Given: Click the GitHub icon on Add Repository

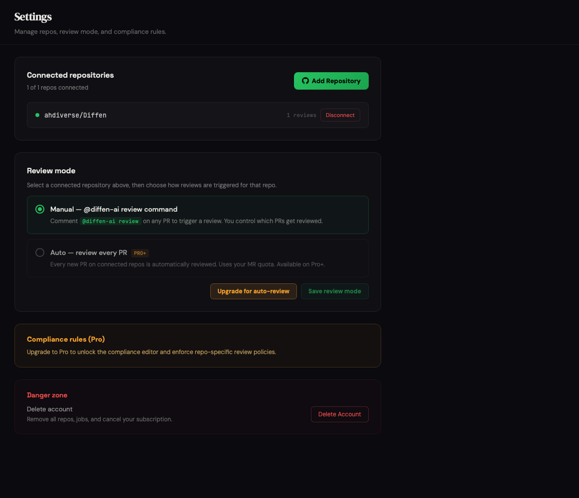Looking at the screenshot, I should point(305,81).
